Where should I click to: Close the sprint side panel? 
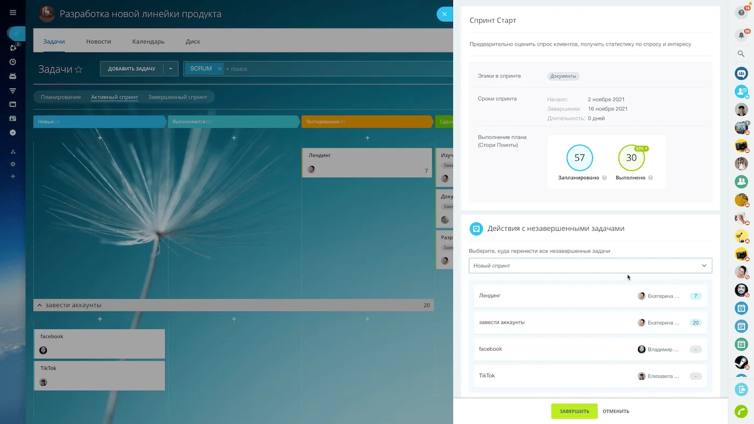click(444, 14)
